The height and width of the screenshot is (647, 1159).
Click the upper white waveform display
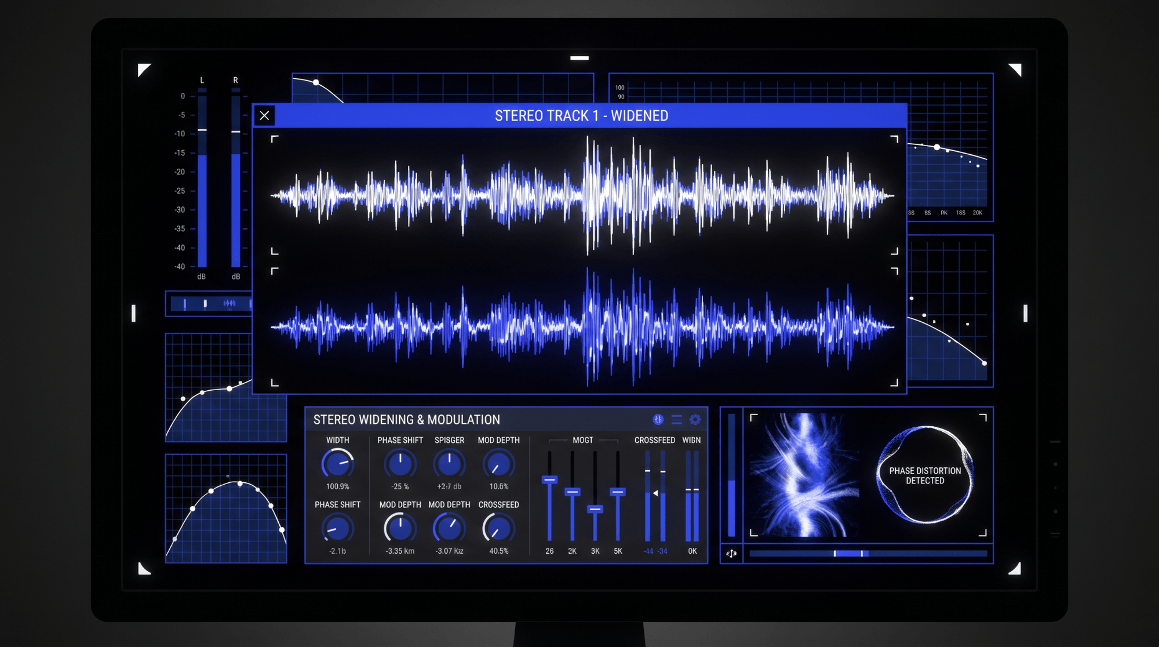(x=583, y=195)
